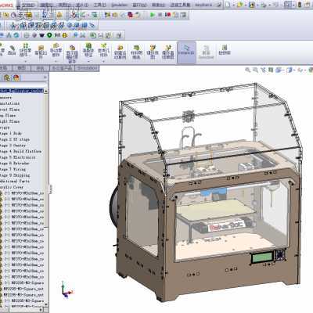Click the Zoom to Area icon
The width and height of the screenshot is (313, 313).
[255, 70]
